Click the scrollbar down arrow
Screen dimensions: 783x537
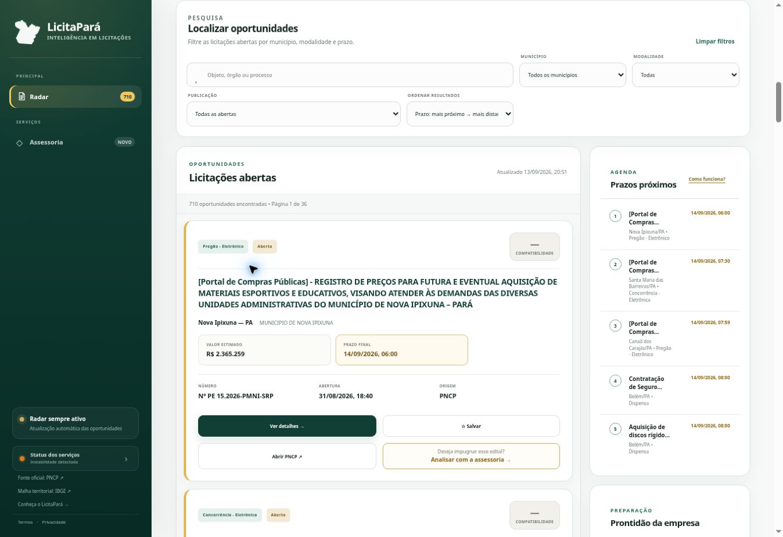[x=778, y=531]
